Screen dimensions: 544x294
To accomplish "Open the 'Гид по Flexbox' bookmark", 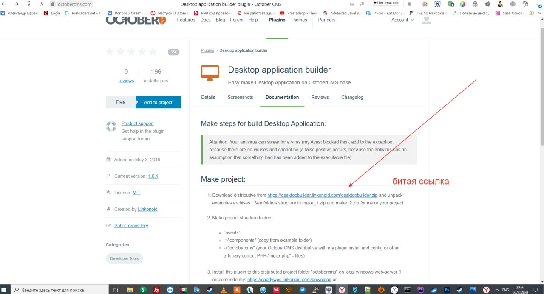I will (x=428, y=13).
